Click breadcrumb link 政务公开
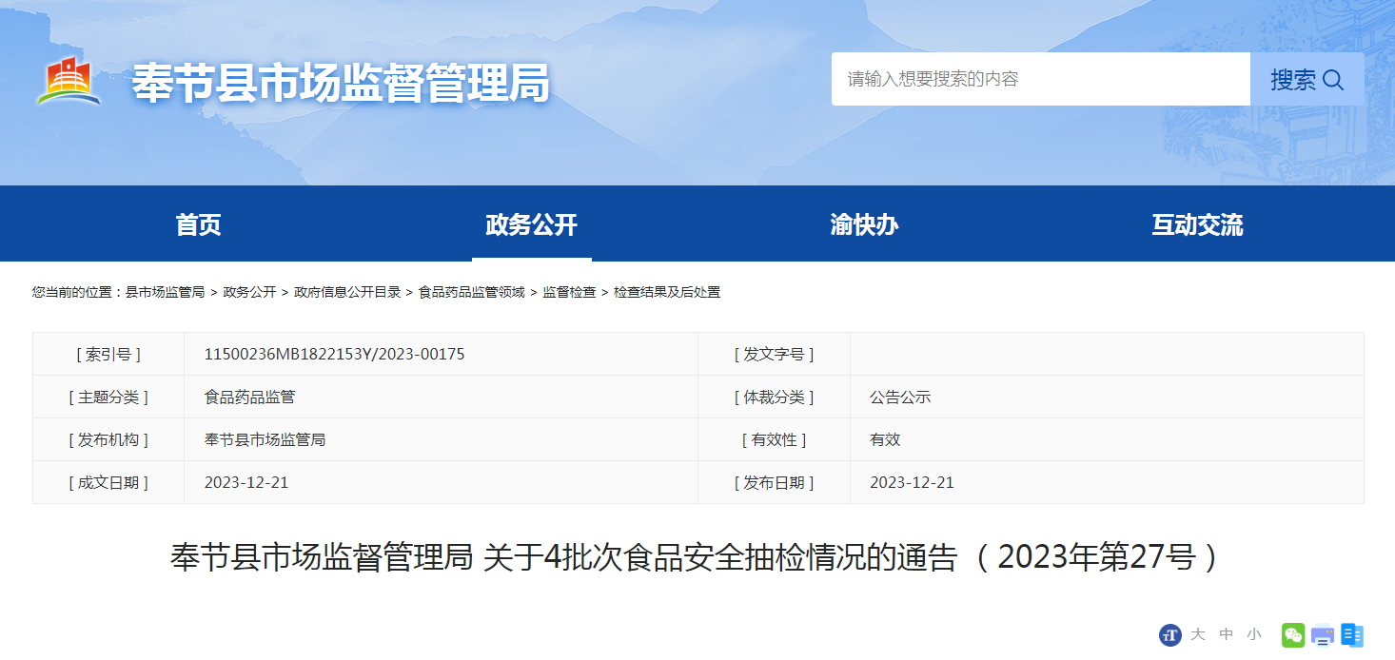This screenshot has height=660, width=1395. pos(249,293)
